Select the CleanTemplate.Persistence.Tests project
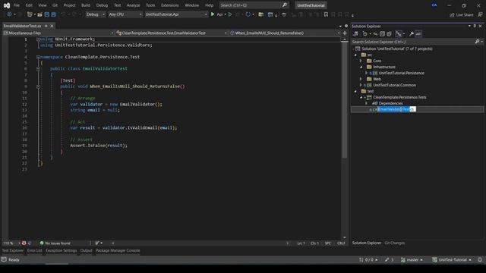The width and height of the screenshot is (486, 273). 399,97
